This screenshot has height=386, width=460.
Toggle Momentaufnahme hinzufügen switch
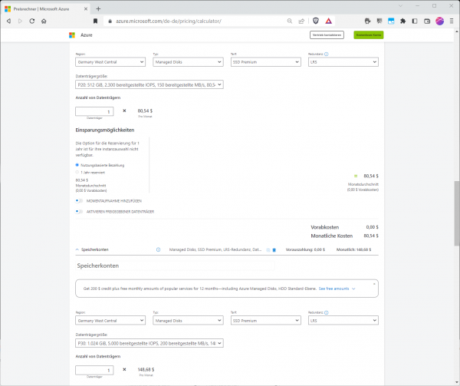[79, 201]
